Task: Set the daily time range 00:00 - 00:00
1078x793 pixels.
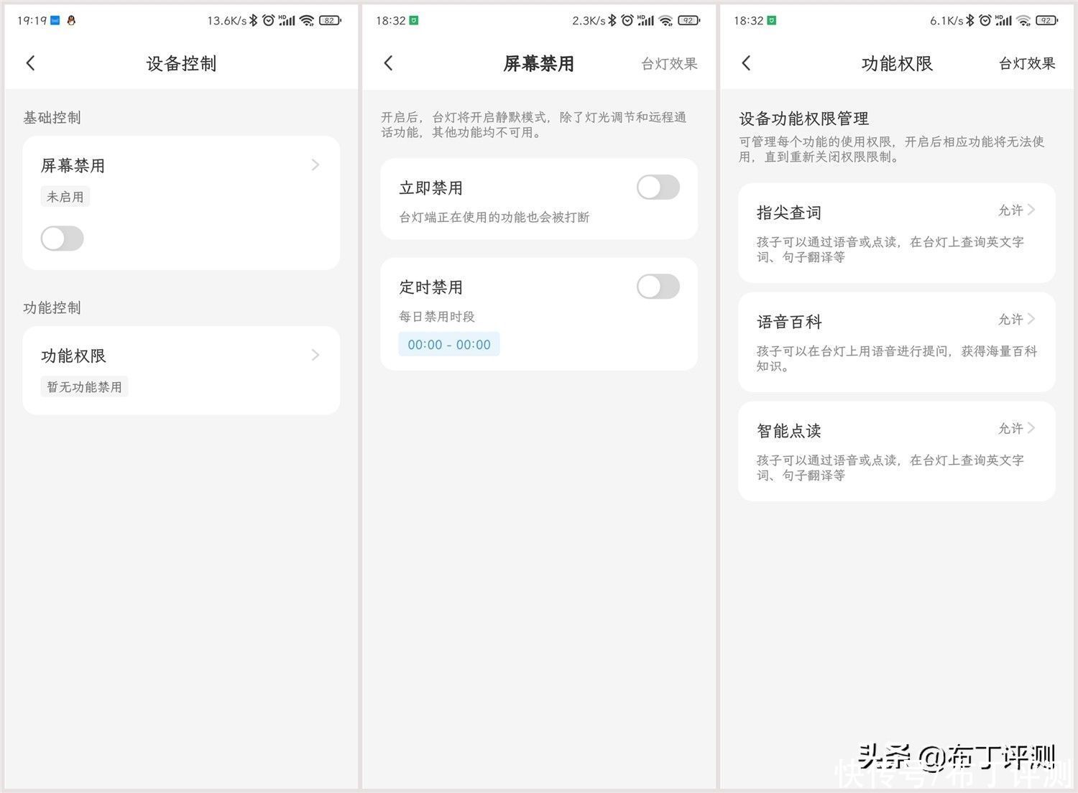Action: click(449, 345)
